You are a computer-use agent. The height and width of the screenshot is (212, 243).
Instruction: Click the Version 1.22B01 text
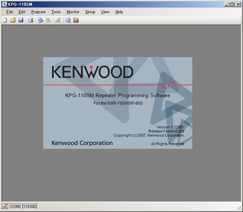[x=170, y=127]
